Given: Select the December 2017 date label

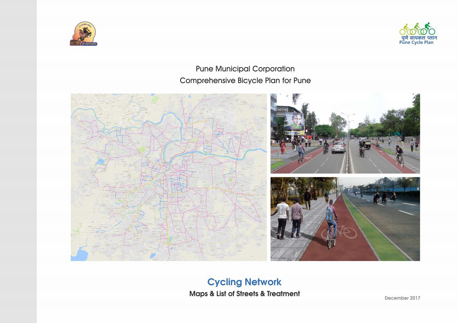Looking at the screenshot, I should (402, 298).
